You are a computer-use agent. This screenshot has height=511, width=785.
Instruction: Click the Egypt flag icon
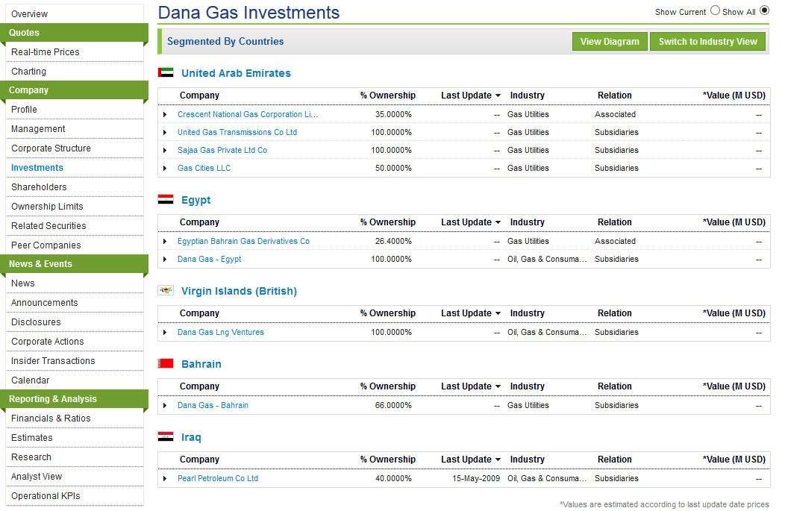pos(166,199)
